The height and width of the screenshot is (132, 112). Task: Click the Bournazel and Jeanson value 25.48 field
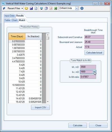94,42
